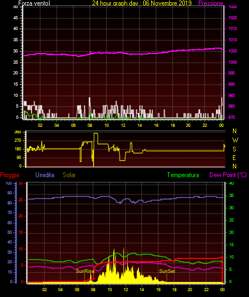The image size is (249, 297).
Task: Click the '980' pressure axis value
Action: [231, 106]
